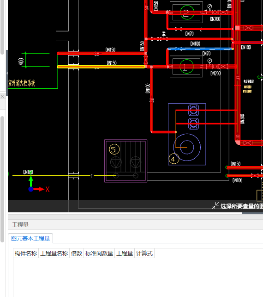Select the upper blue square flange symbol
Image resolution: width=263 pixels, height=297 pixels.
click(x=193, y=110)
